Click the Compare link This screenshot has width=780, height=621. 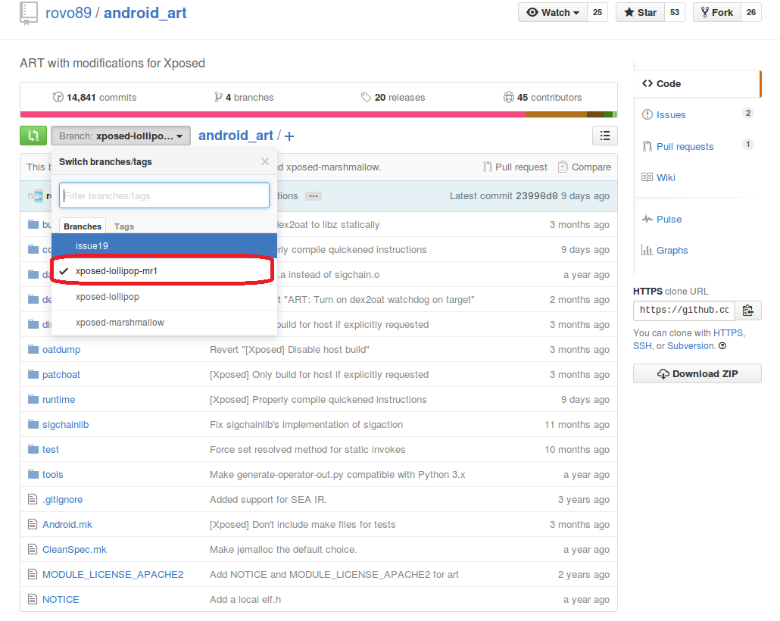(x=585, y=167)
